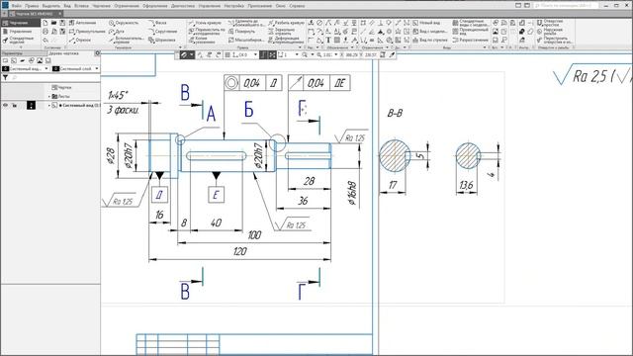633x356 pixels.
Task: Choose Переместить по координатам tool
Action: coord(207,32)
